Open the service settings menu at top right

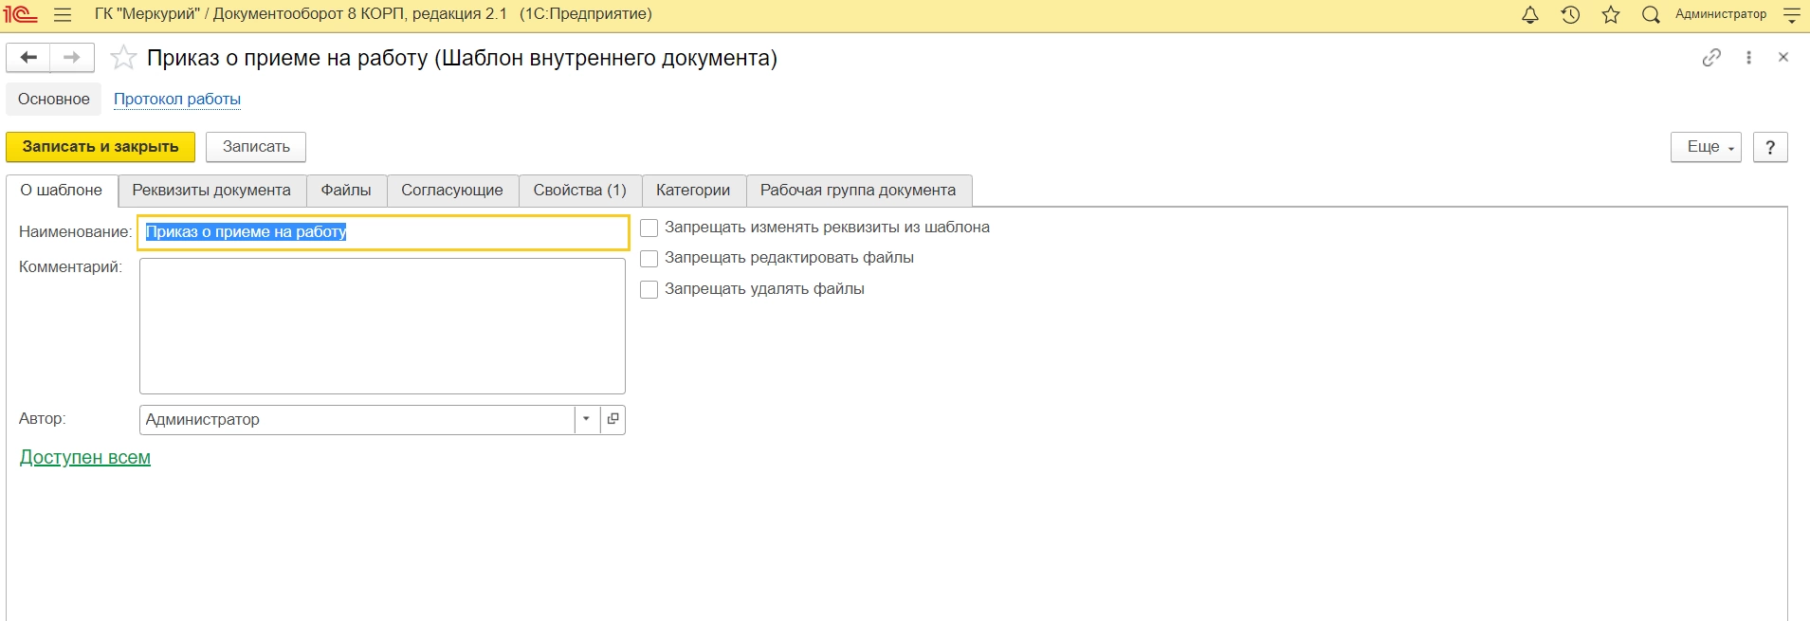1791,15
